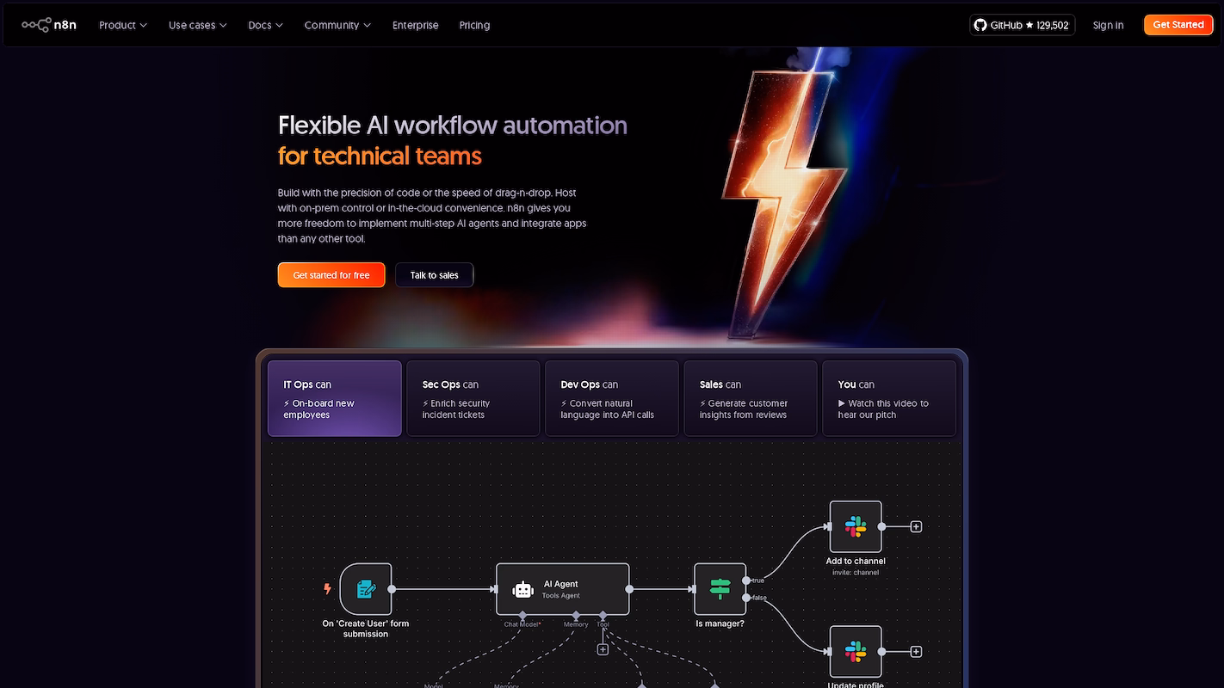Click the AI Agent robot node
This screenshot has height=688, width=1224.
(x=562, y=589)
